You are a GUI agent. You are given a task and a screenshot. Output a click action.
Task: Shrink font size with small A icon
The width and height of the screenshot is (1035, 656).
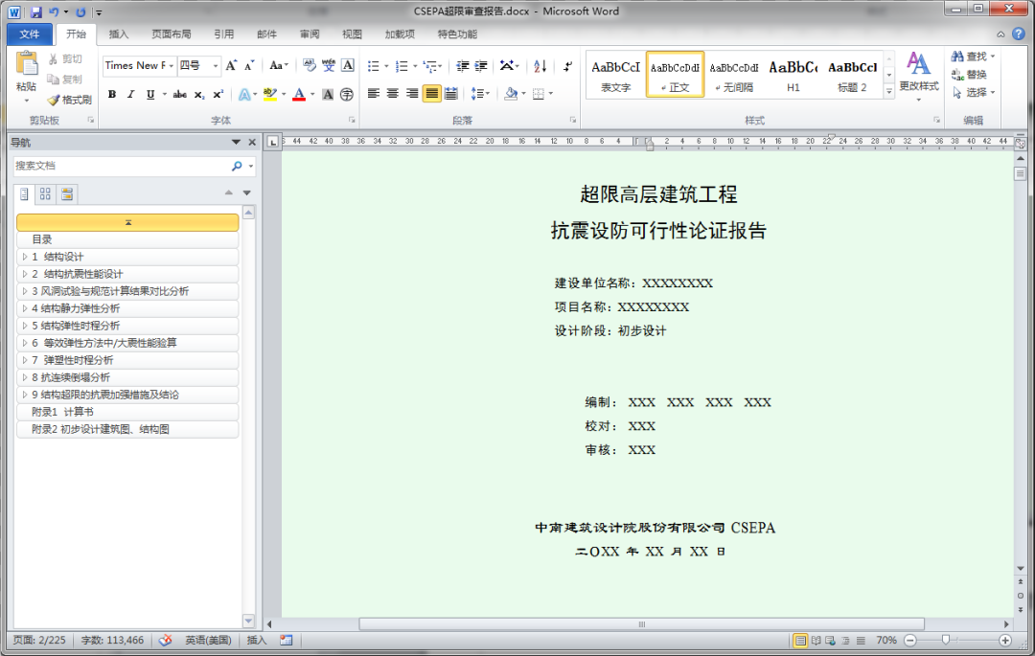tap(249, 65)
